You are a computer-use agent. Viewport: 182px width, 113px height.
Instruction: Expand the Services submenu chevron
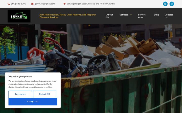tap(131, 15)
